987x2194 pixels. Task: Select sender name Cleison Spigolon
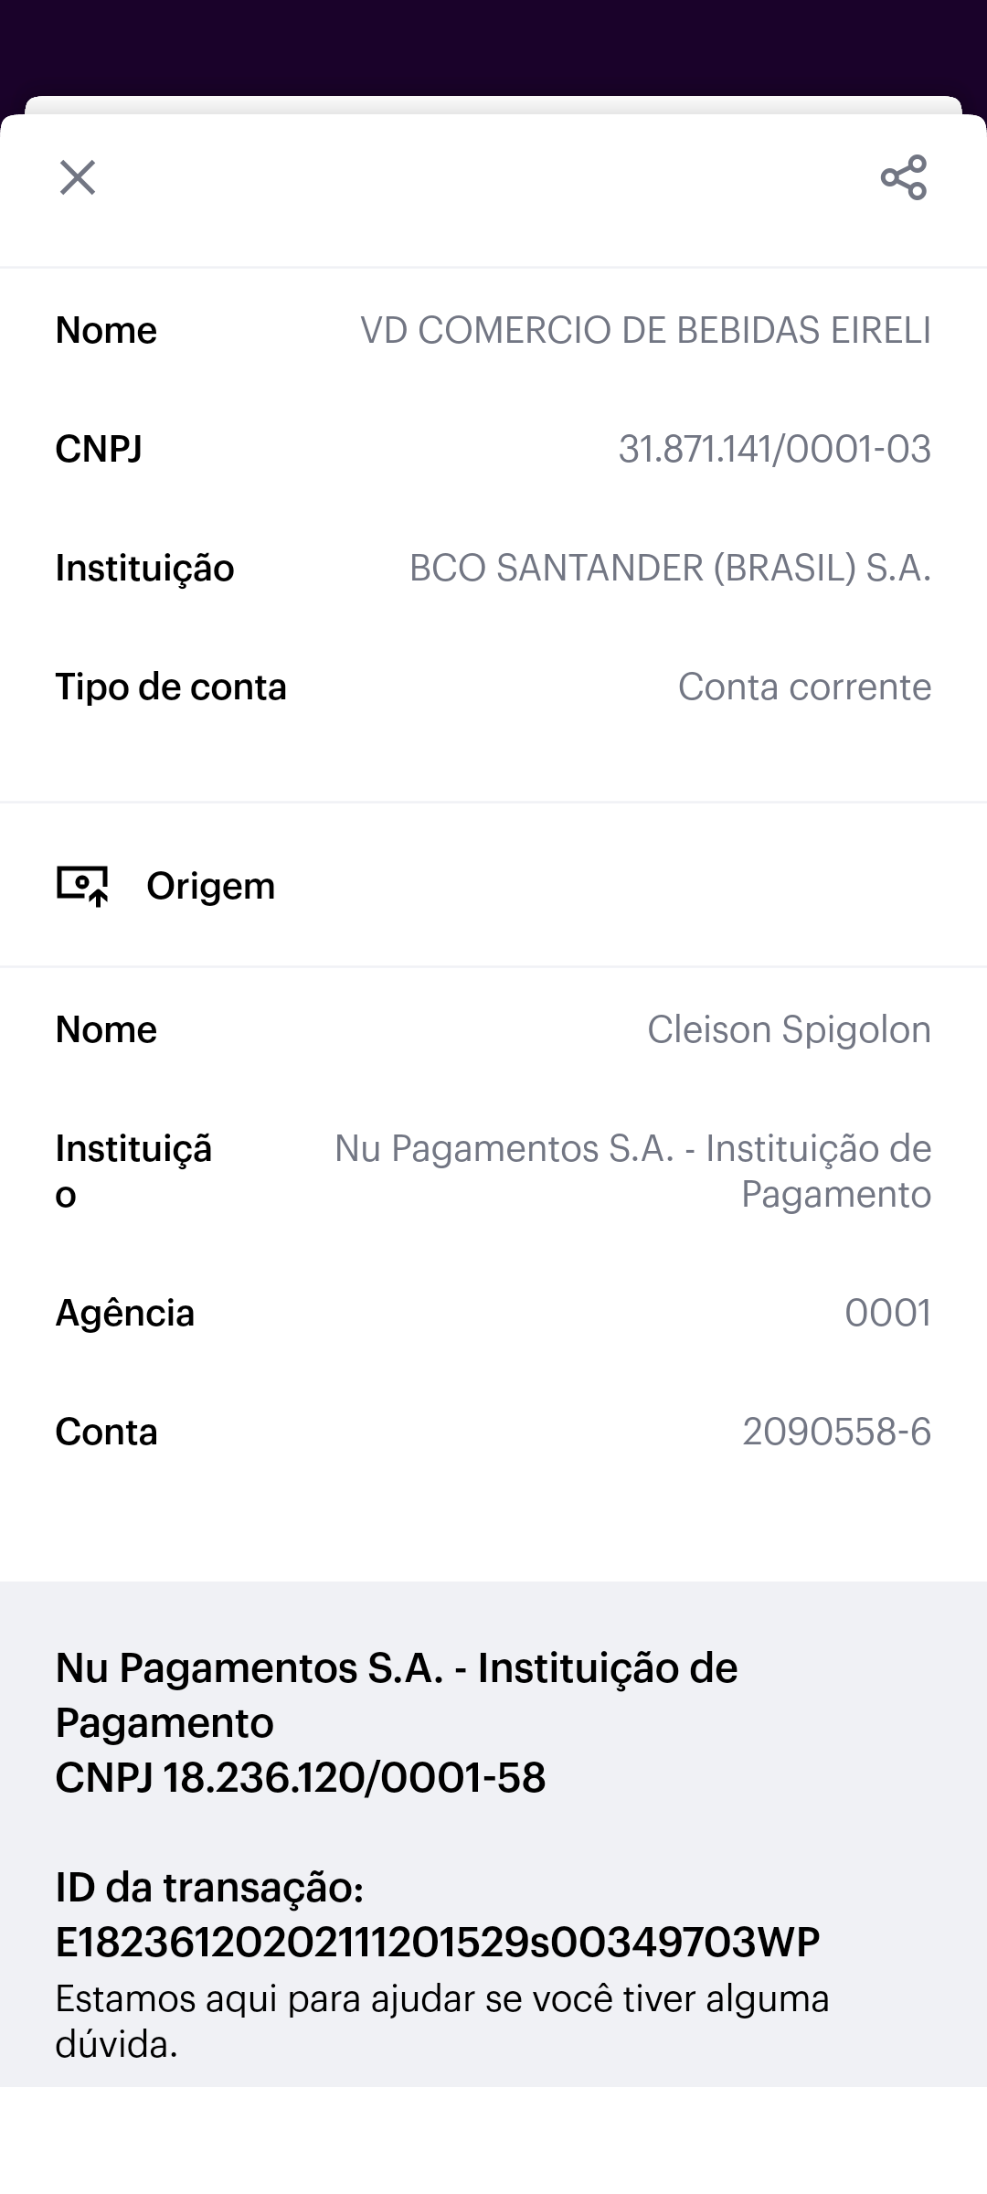(x=789, y=1030)
